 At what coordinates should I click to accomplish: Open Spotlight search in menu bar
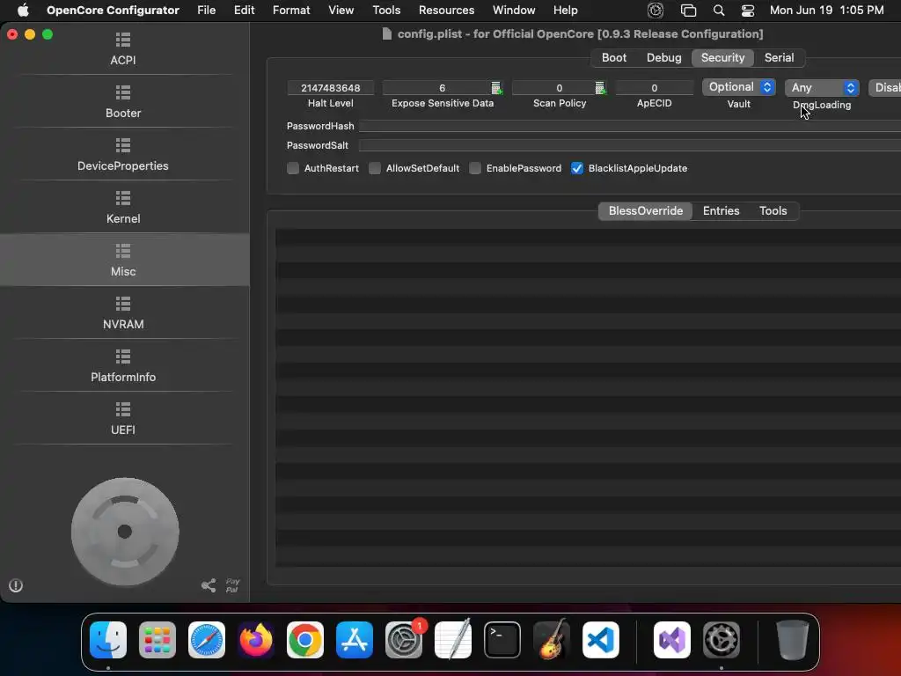(718, 11)
